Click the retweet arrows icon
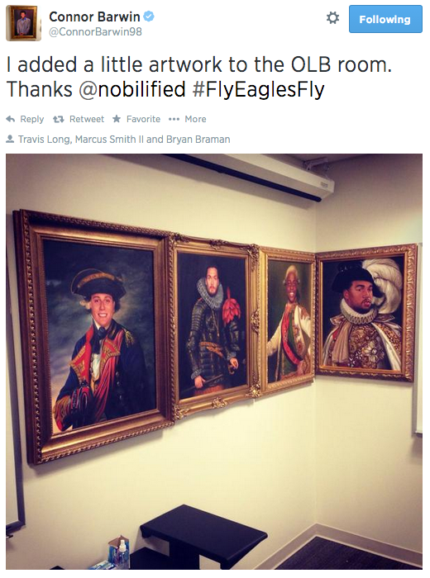 (59, 119)
